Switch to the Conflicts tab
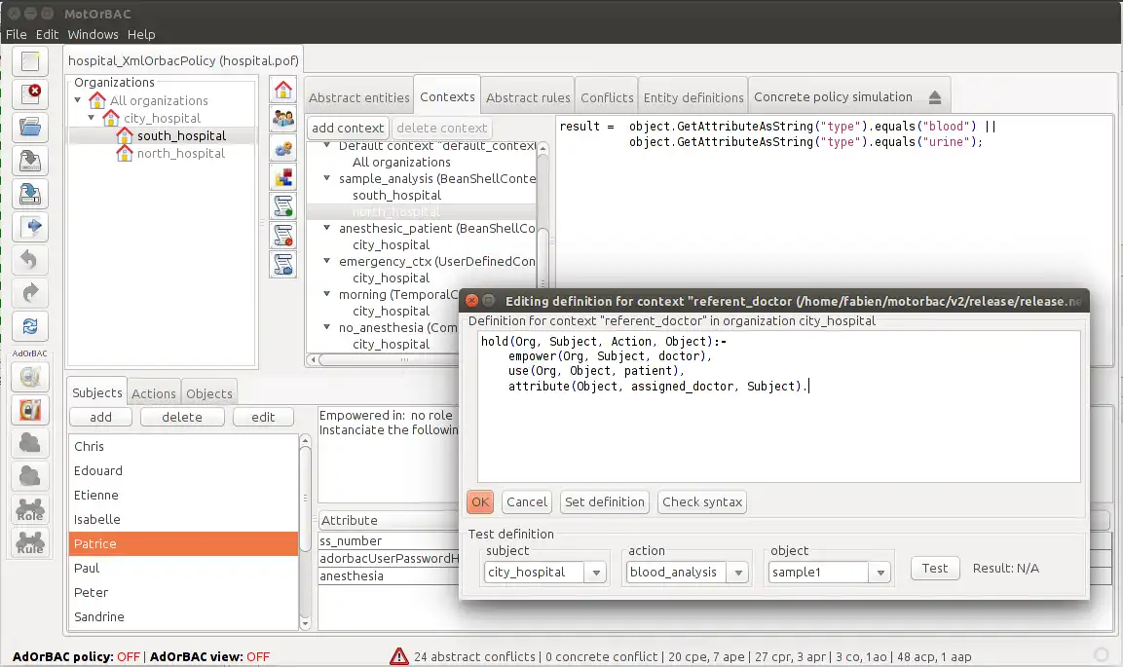Viewport: 1123px width, 667px height. point(607,97)
